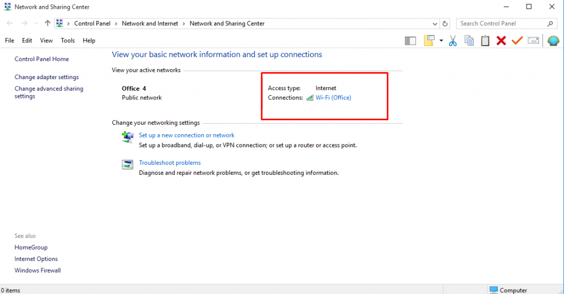Click the scissors Cut icon in toolbar
Screen dimensions: 564x294
pos(453,41)
